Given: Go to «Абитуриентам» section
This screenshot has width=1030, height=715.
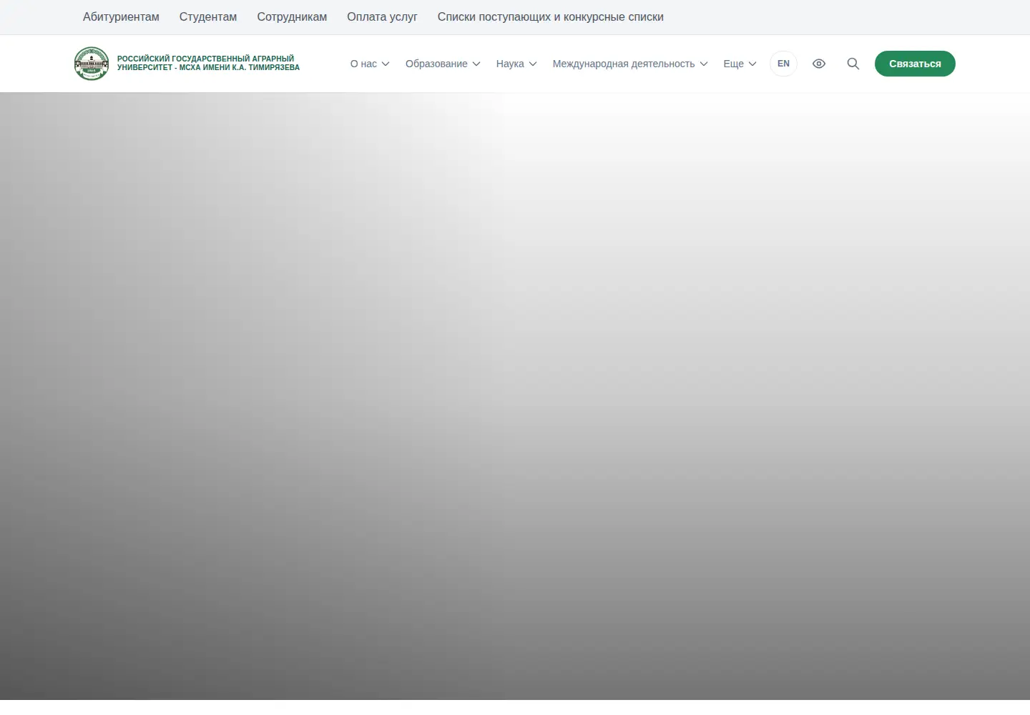Looking at the screenshot, I should coord(121,17).
